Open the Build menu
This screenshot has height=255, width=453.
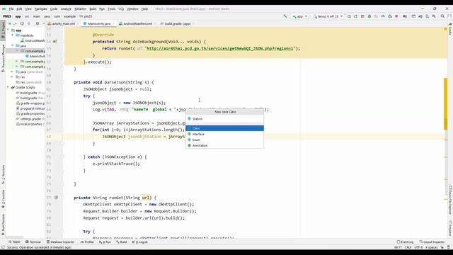coord(93,9)
